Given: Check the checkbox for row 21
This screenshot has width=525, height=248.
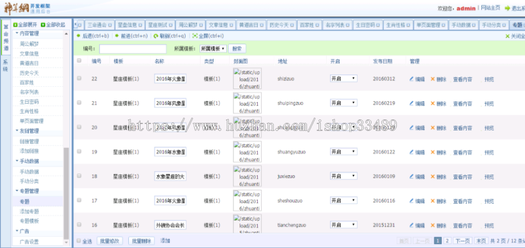Looking at the screenshot, I should tap(79, 102).
